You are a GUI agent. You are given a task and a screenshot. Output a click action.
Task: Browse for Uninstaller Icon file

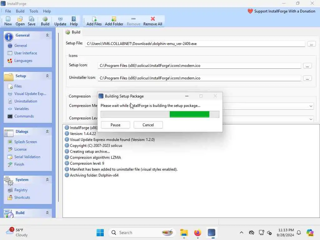307,78
